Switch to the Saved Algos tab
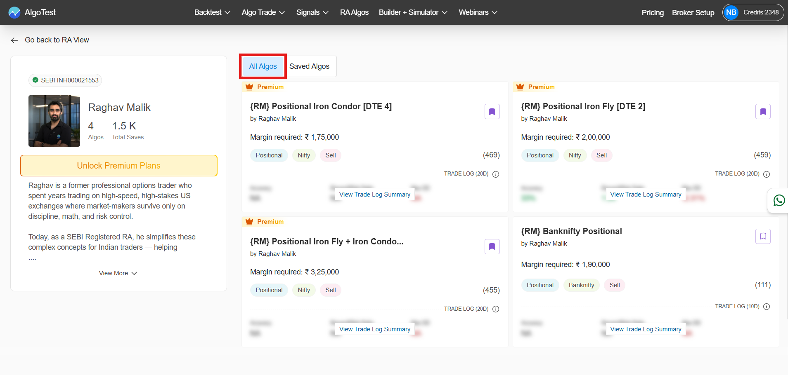The image size is (788, 375). coord(309,66)
